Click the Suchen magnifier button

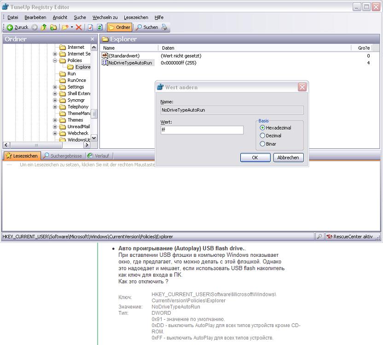[147, 27]
